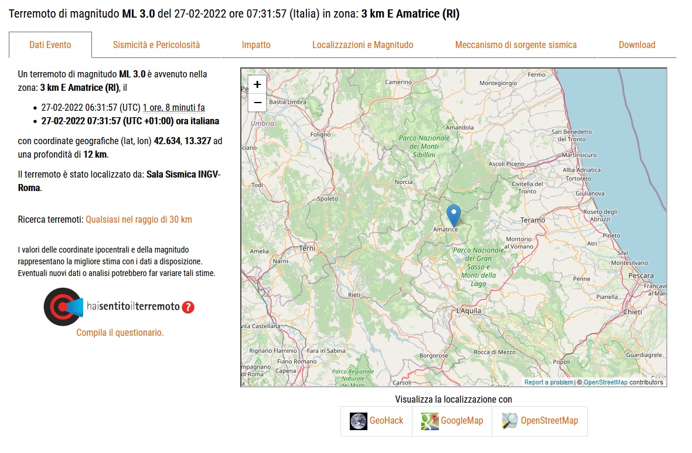This screenshot has width=692, height=453.
Task: Zoom out using the map minus icon
Action: tap(257, 102)
